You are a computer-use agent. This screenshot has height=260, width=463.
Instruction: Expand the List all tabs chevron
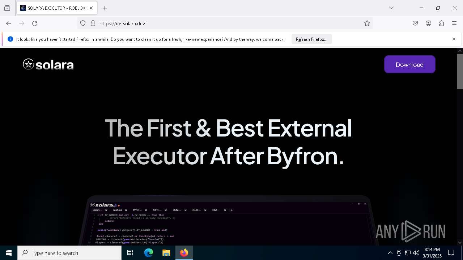[x=391, y=8]
